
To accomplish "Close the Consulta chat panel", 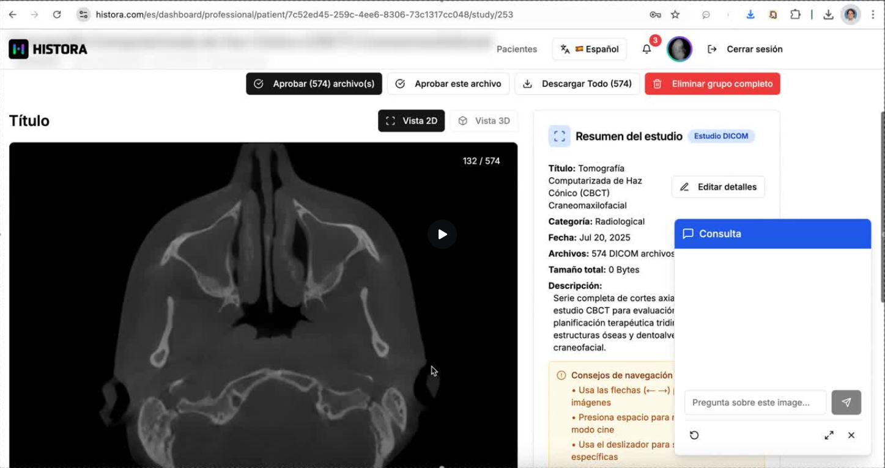I will 851,435.
